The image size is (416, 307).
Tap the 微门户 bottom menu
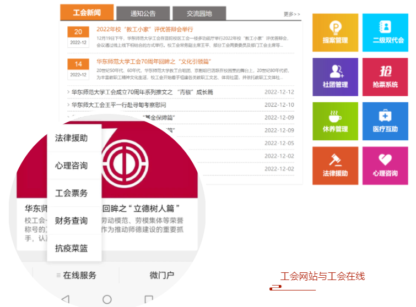162,275
